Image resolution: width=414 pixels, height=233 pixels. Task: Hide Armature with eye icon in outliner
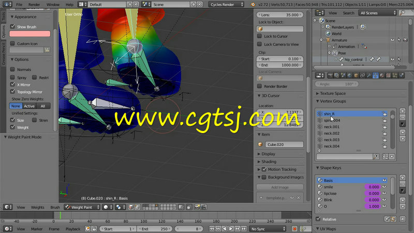point(392,40)
